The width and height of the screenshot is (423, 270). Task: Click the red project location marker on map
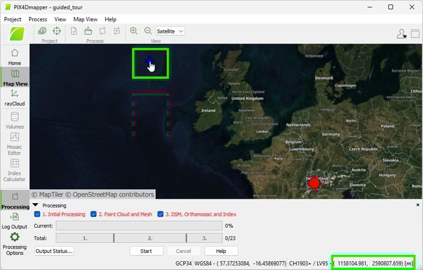314,183
